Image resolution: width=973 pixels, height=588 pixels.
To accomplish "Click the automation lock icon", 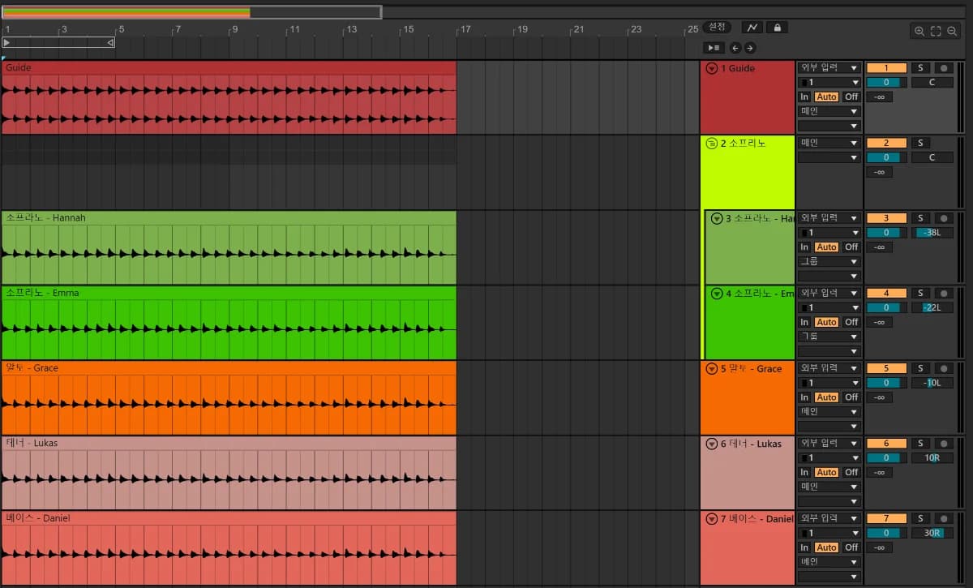I will [777, 28].
